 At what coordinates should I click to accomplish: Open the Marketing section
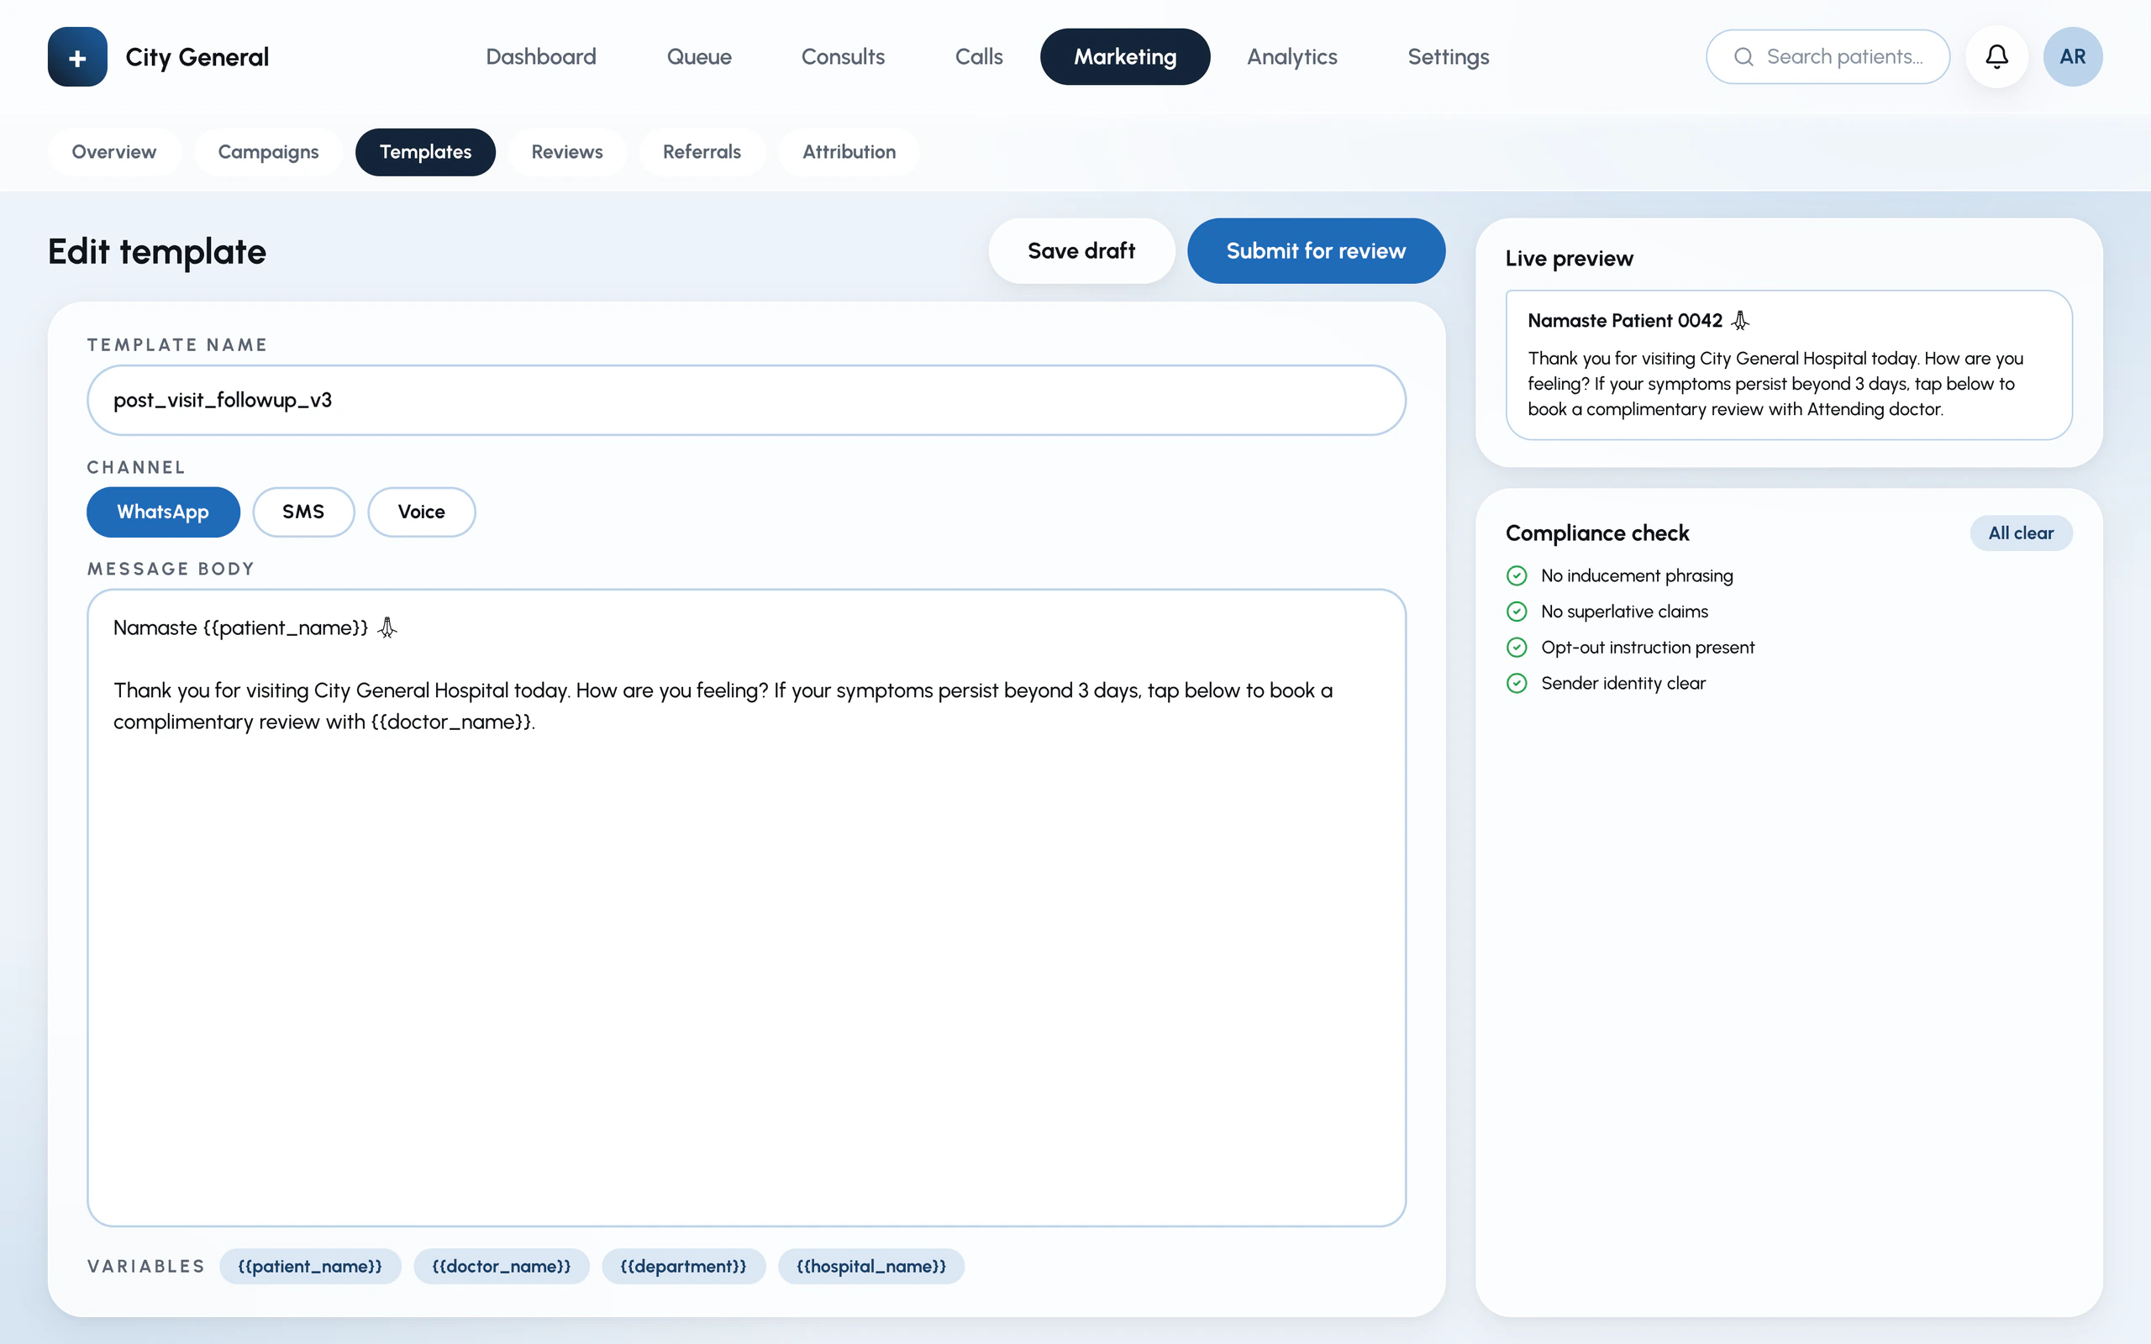click(1124, 57)
